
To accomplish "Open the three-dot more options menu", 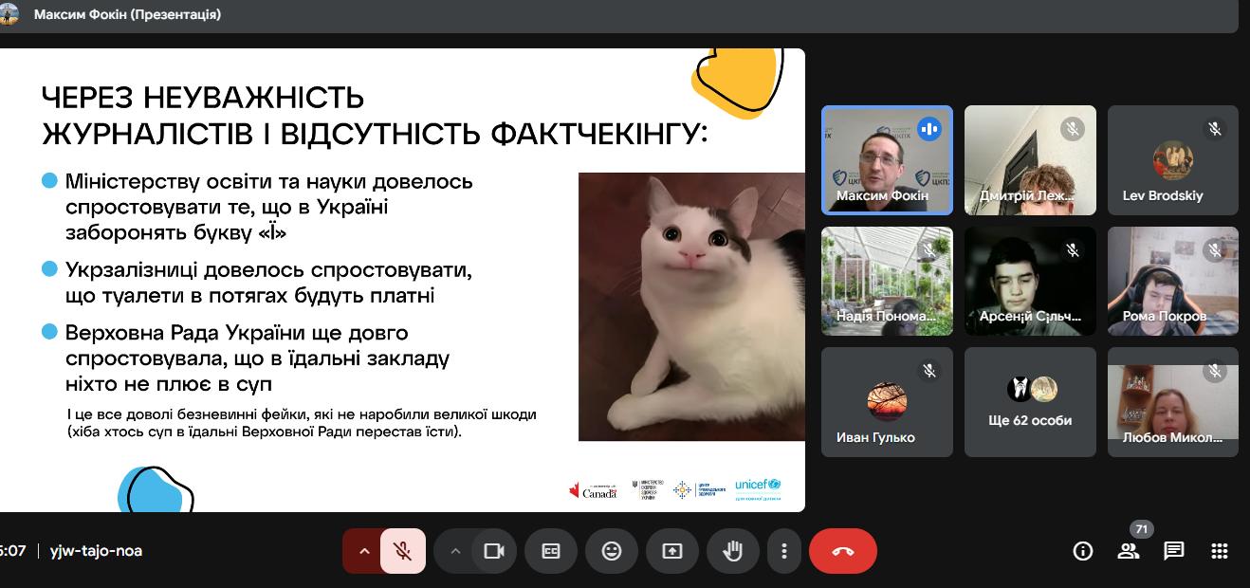I will coord(783,551).
